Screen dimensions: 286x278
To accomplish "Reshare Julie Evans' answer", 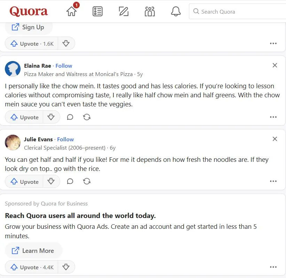I will (x=87, y=181).
